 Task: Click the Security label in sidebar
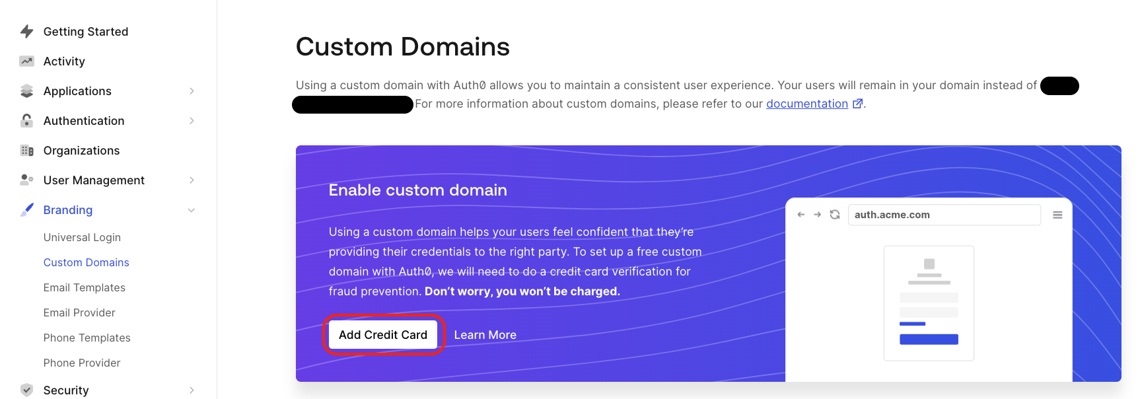tap(66, 390)
